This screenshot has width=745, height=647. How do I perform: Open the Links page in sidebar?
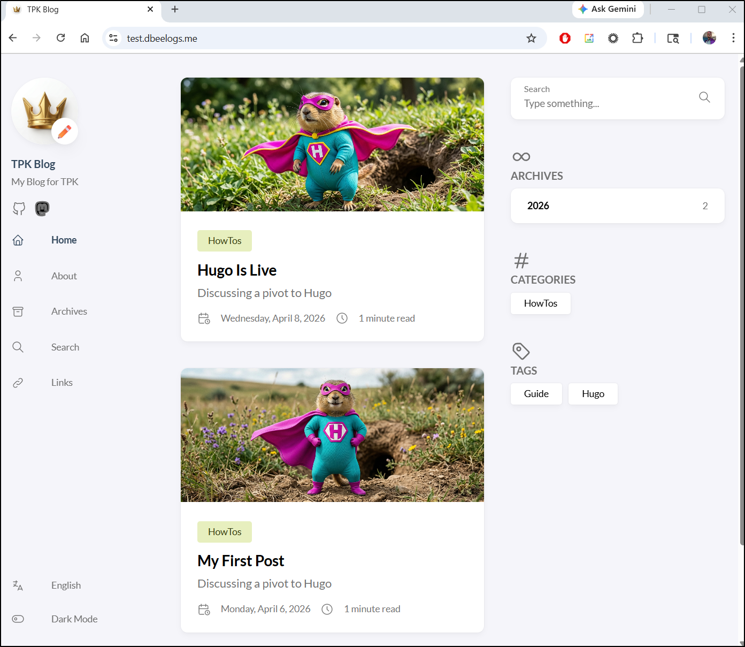[62, 383]
